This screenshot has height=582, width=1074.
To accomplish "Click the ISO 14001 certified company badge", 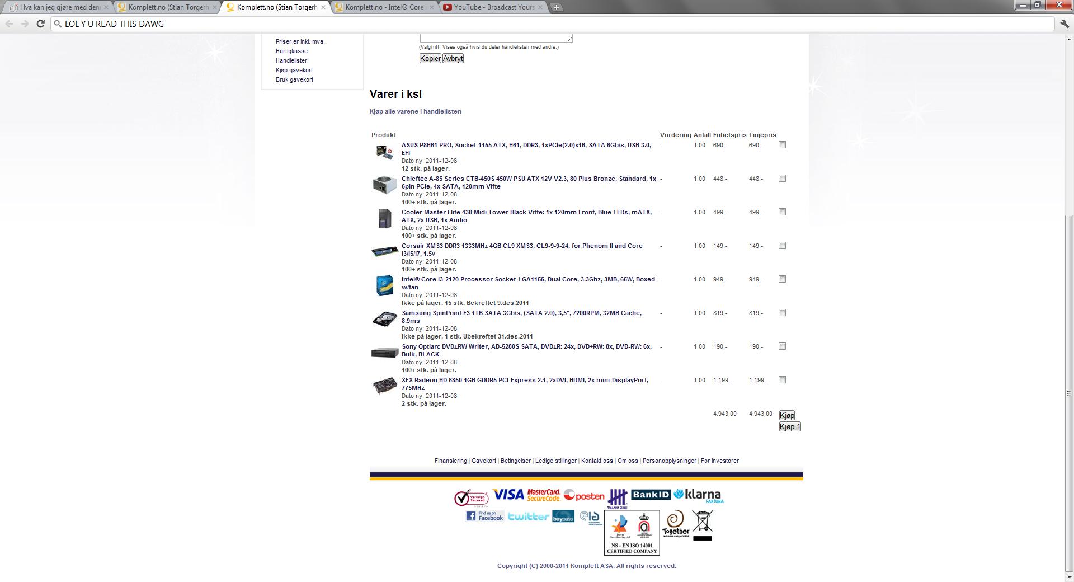I will point(632,533).
